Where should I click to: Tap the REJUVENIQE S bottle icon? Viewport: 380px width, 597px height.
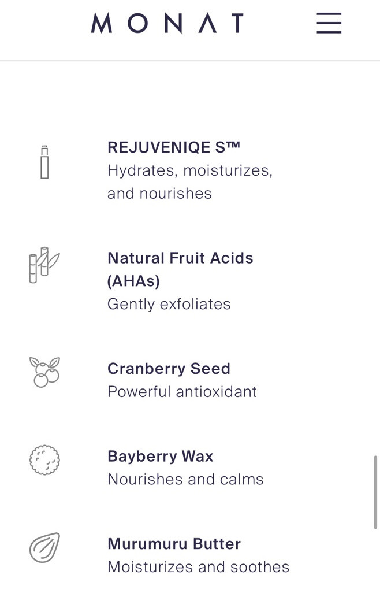click(44, 162)
